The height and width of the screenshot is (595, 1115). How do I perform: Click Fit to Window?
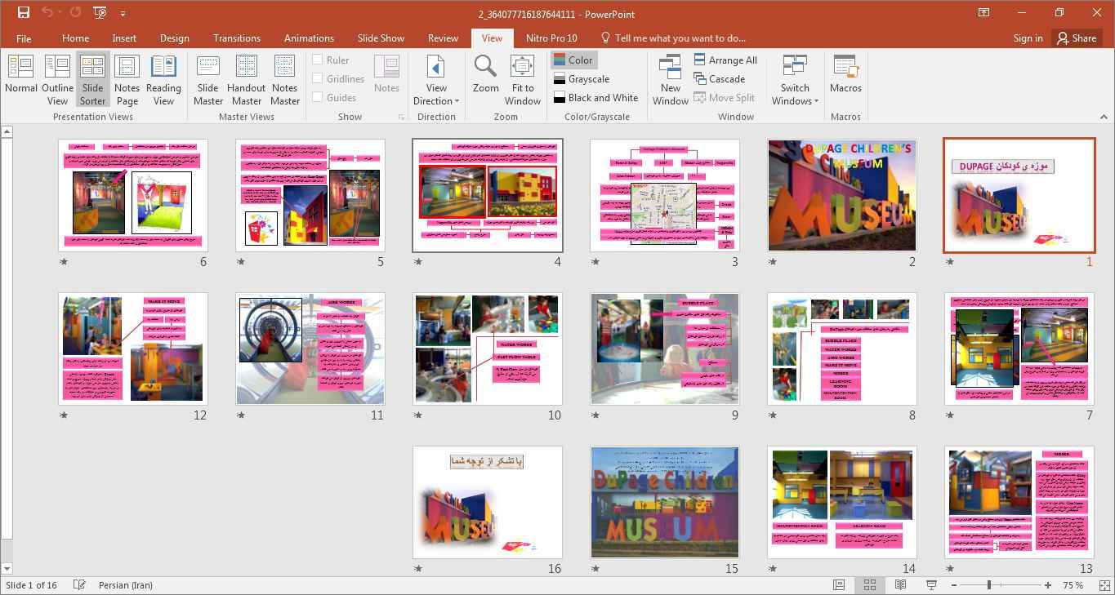coord(522,79)
